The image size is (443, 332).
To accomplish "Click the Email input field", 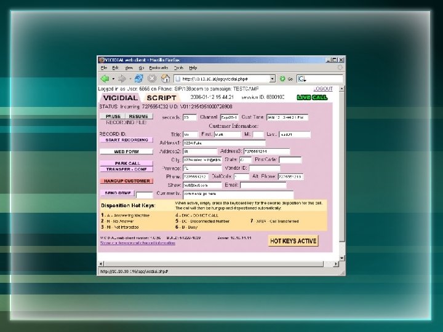I will pos(263,186).
